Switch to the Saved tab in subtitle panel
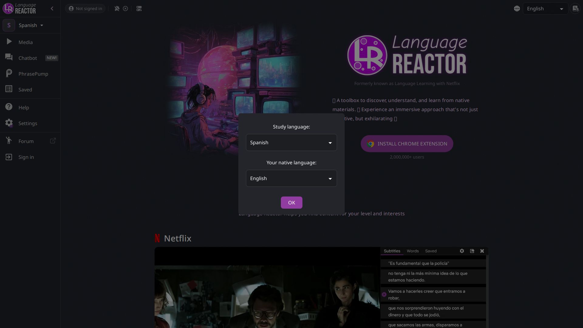 431,251
